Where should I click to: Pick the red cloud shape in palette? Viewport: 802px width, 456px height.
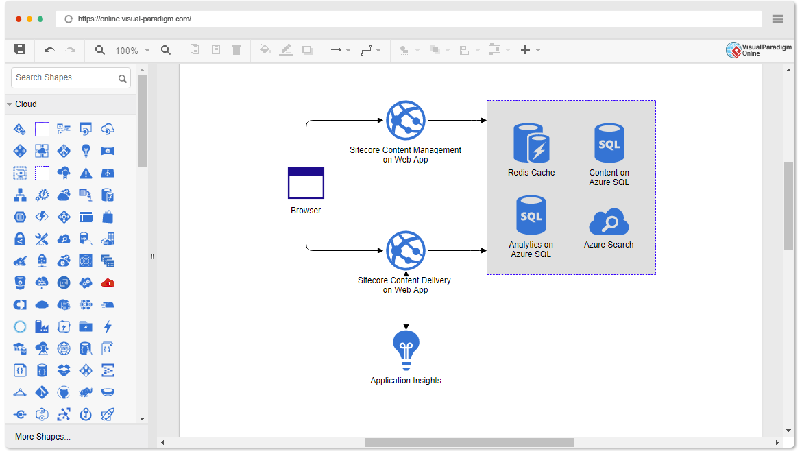click(x=108, y=283)
